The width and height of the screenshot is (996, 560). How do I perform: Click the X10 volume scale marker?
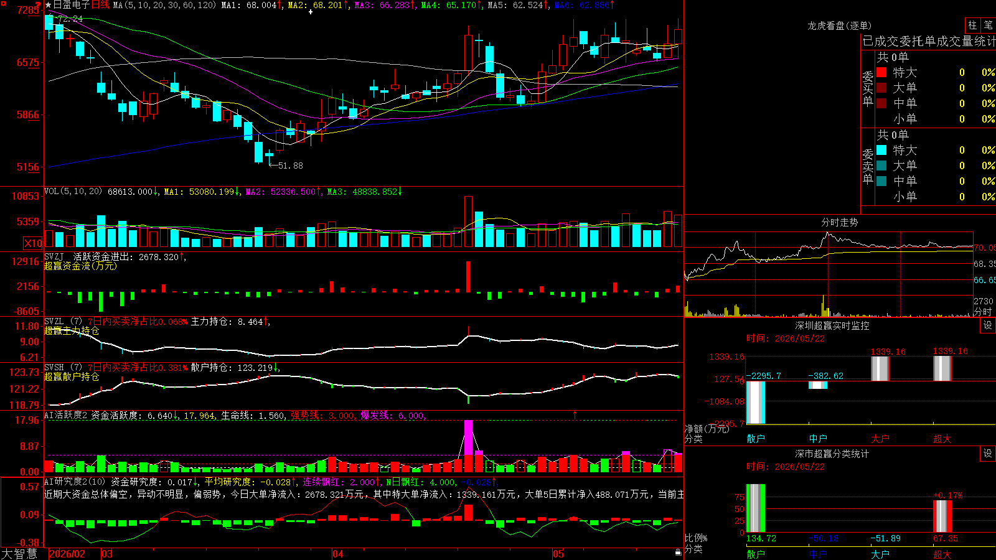click(x=33, y=243)
